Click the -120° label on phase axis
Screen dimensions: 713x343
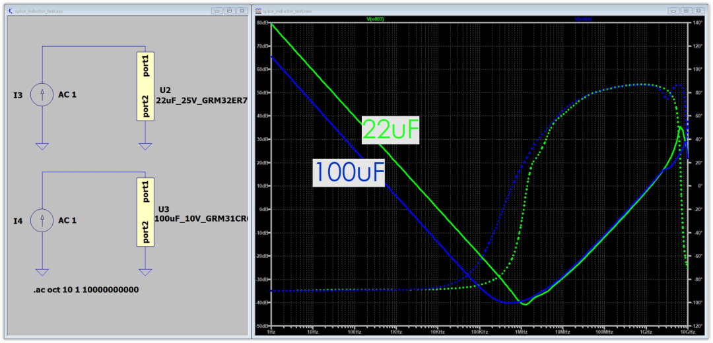[698, 326]
